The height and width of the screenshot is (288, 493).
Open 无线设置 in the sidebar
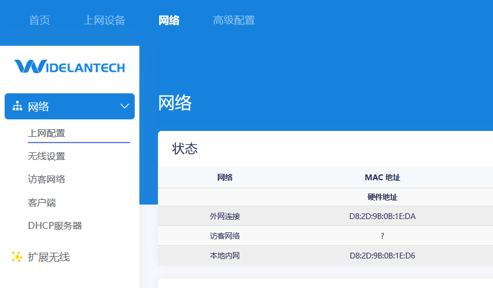[46, 156]
